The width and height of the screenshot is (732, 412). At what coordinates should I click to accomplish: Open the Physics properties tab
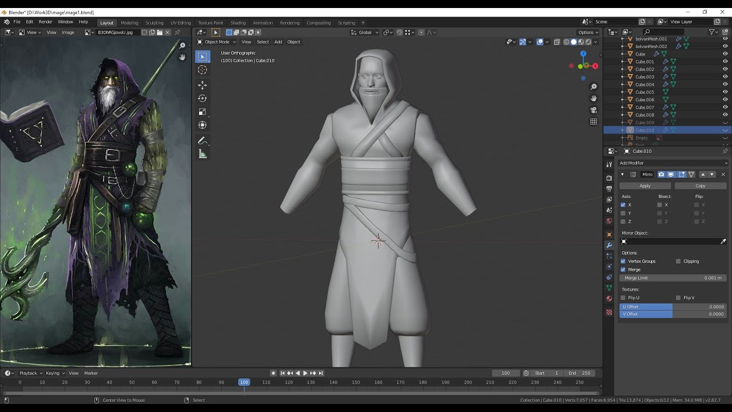(x=609, y=267)
